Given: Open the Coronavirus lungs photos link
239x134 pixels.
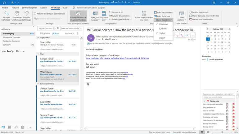Looking at the screenshot, I should pos(117,58).
